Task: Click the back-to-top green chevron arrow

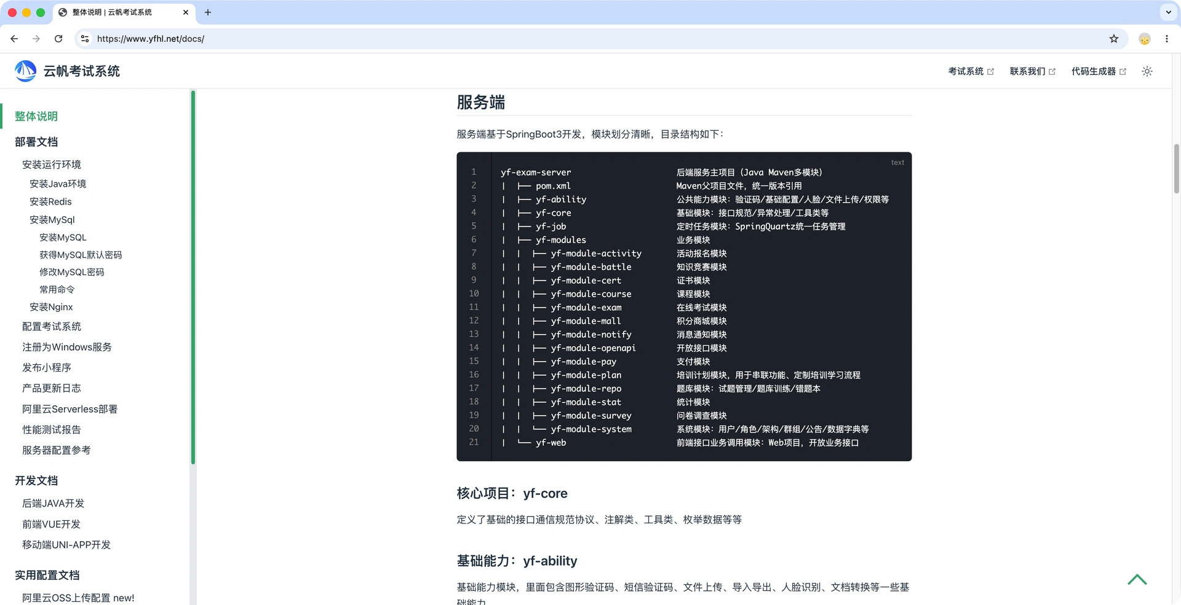Action: (x=1137, y=579)
